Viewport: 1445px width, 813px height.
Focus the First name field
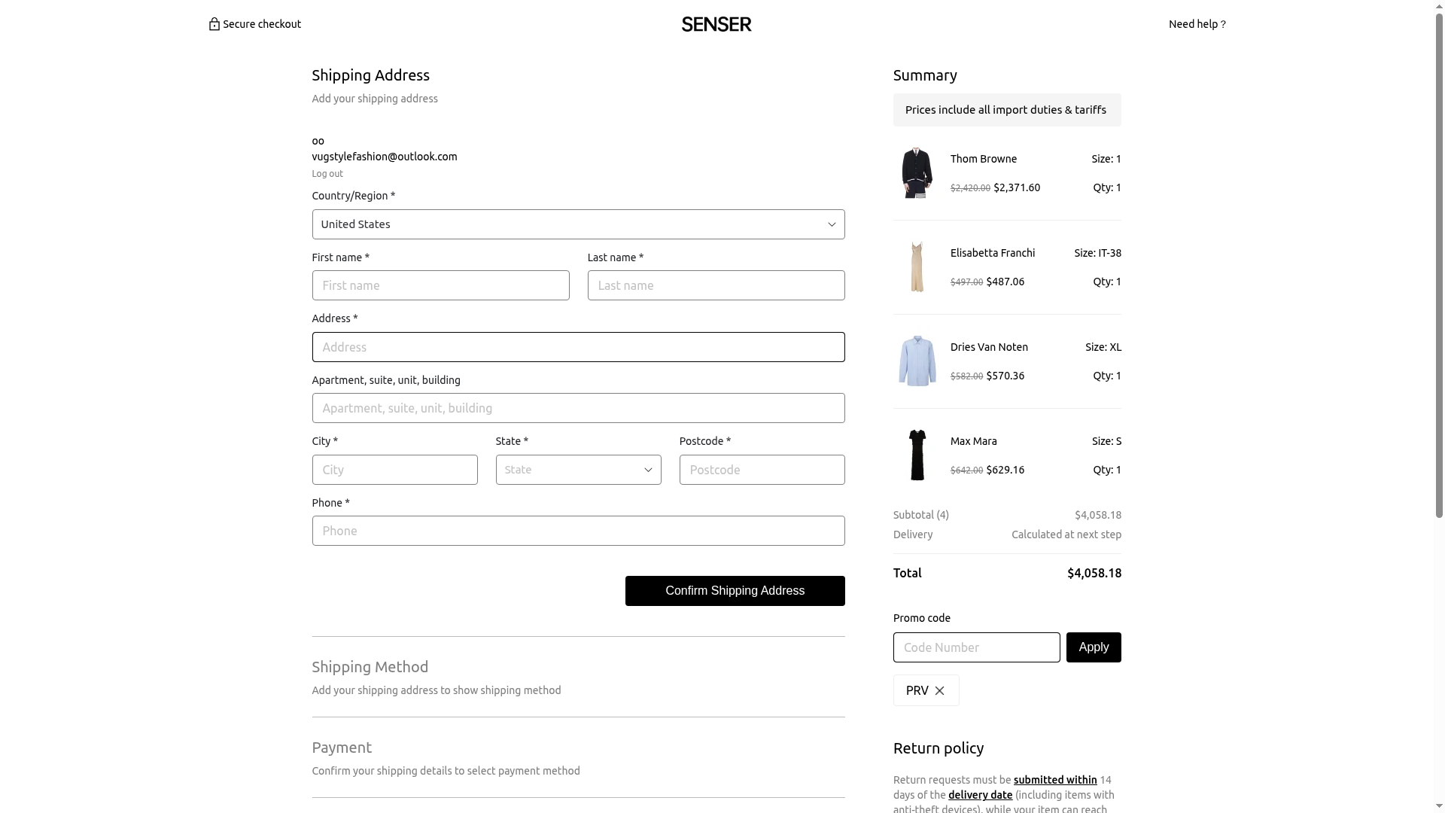pos(440,285)
